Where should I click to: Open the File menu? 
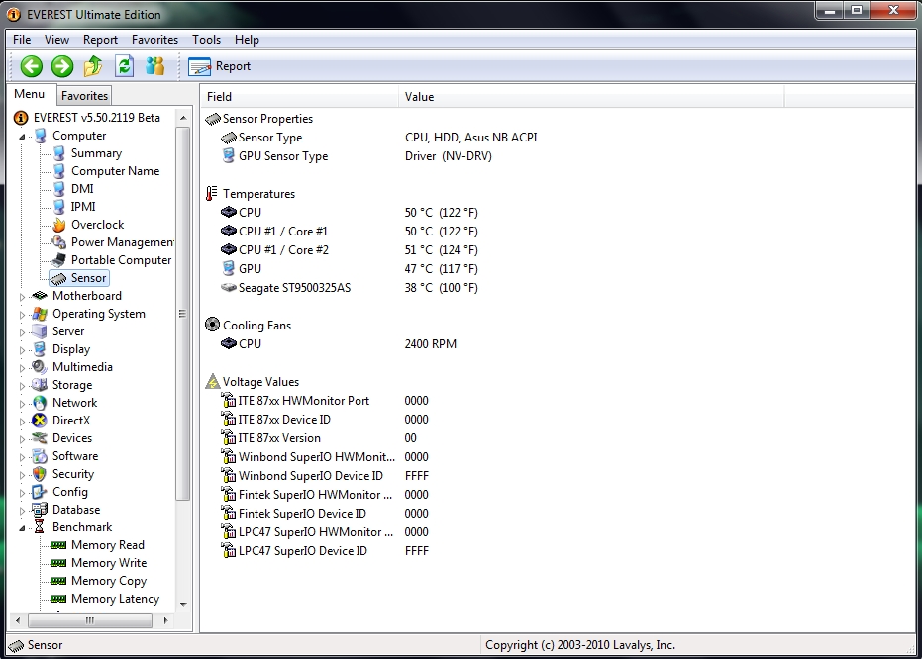pos(22,40)
